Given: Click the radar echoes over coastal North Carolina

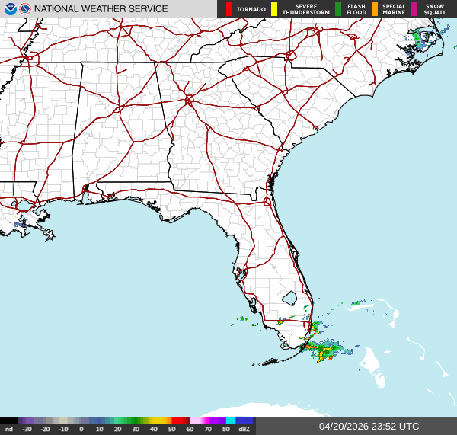Looking at the screenshot, I should click(x=419, y=37).
